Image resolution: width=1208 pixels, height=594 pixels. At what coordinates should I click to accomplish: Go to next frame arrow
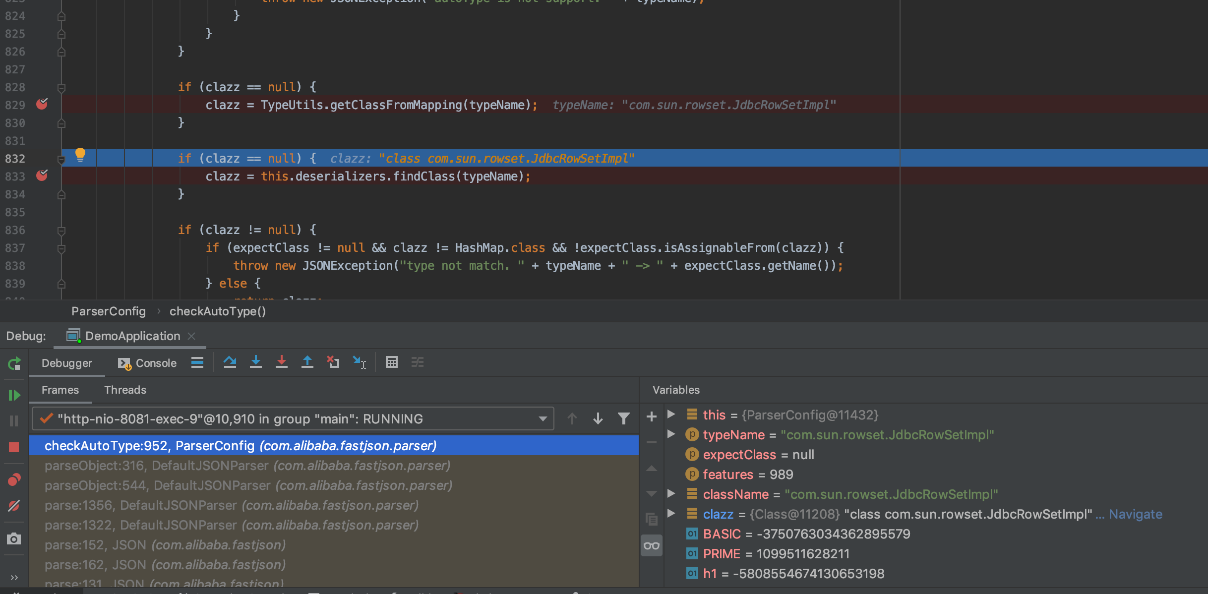point(598,419)
